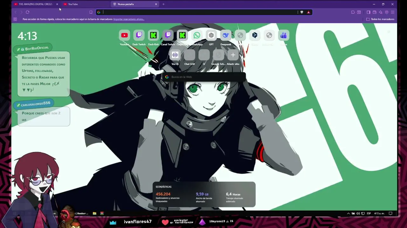Open File Explorer from the taskbar

pos(94,213)
